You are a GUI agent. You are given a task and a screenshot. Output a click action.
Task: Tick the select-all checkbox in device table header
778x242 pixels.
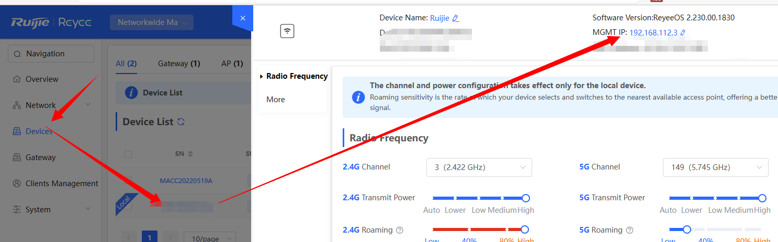(128, 154)
